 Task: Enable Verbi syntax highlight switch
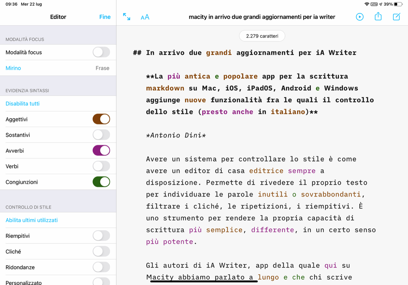(101, 166)
